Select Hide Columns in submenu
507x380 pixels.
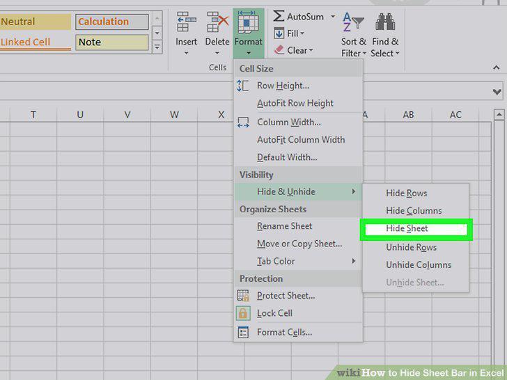[416, 211]
